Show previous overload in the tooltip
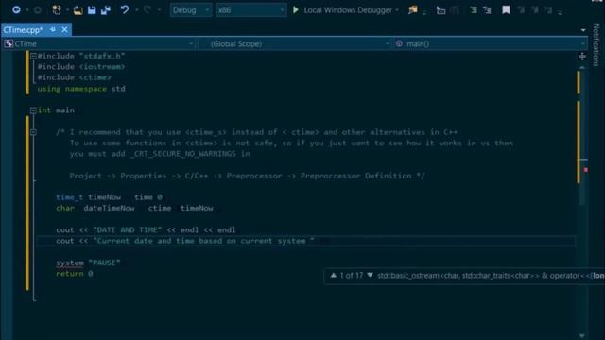 (334, 275)
